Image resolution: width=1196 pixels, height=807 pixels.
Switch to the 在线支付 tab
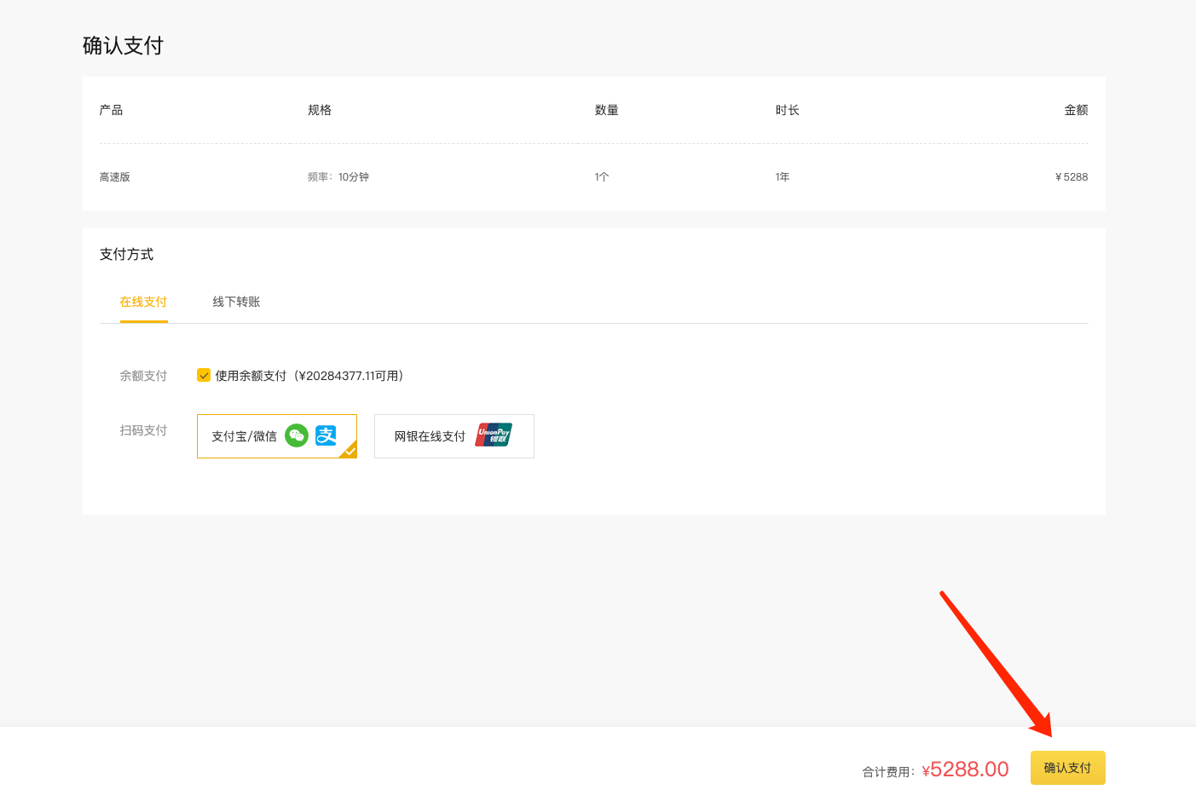(x=143, y=302)
